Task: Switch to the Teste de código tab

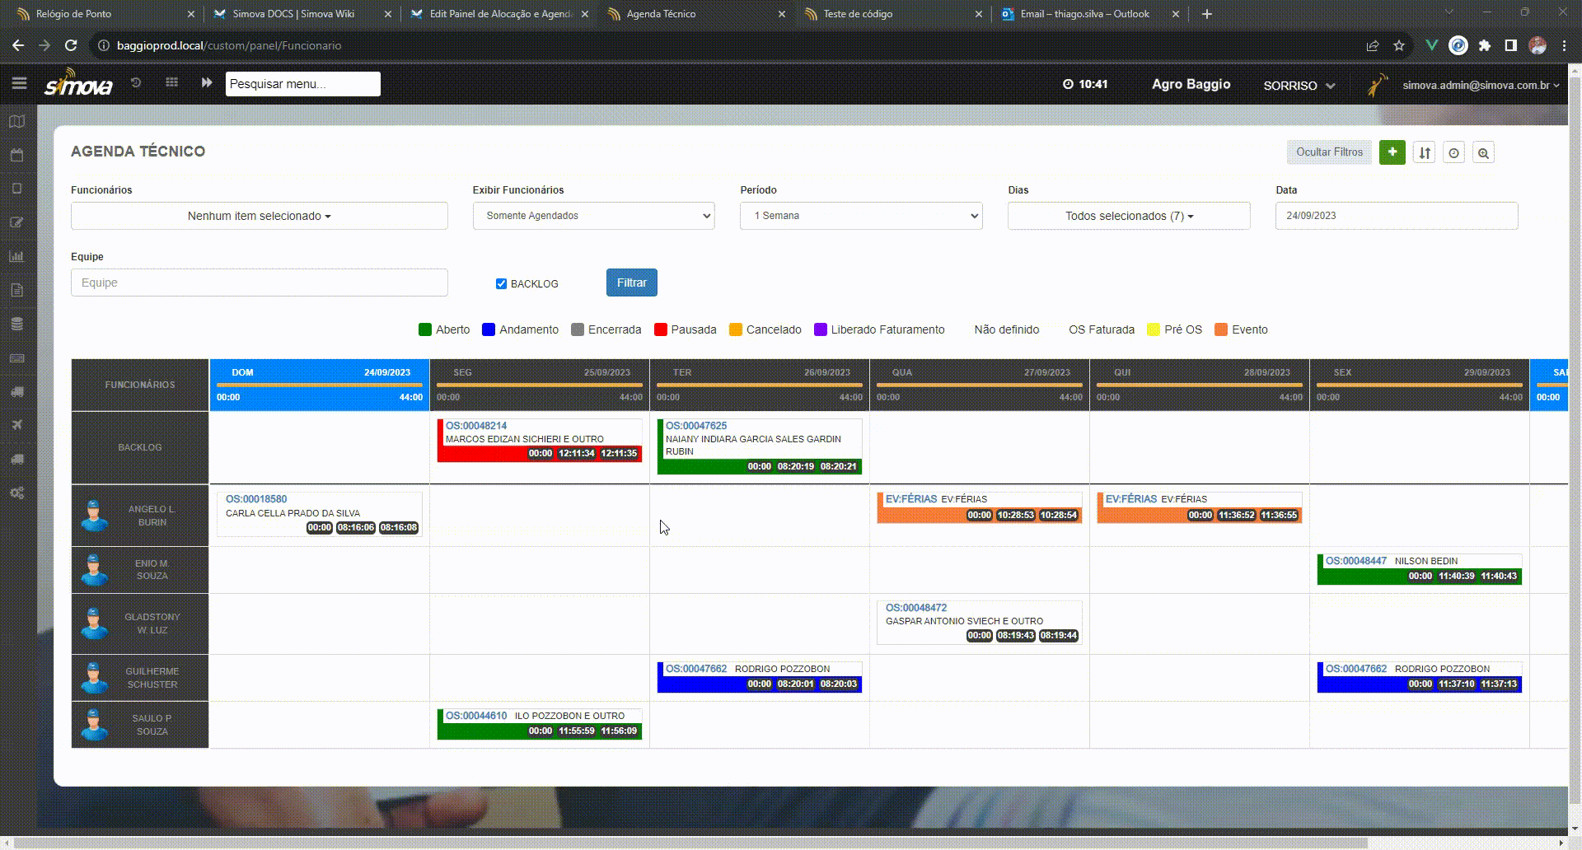Action: tap(857, 14)
